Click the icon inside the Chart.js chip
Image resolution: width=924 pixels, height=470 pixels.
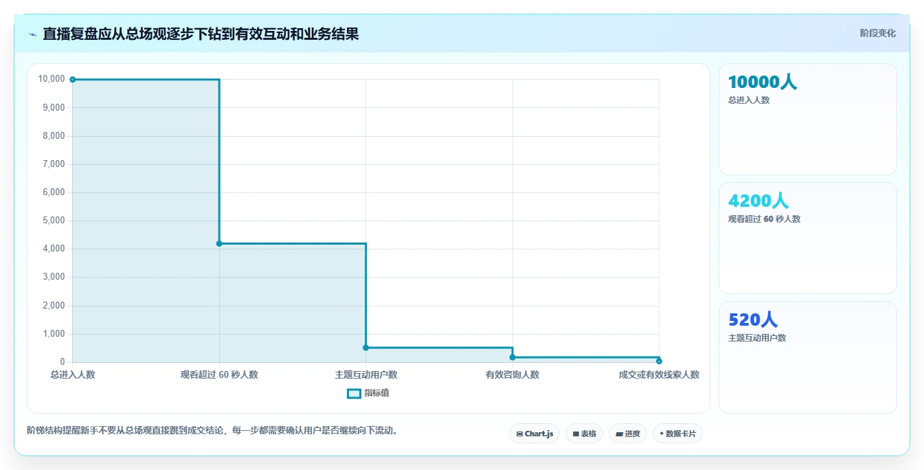[519, 434]
